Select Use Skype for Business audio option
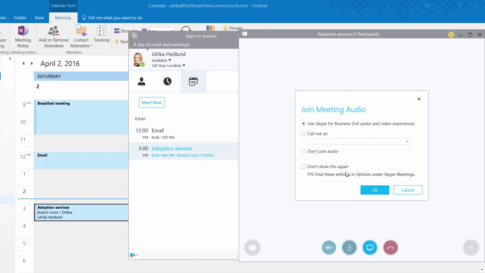This screenshot has height=273, width=485. pyautogui.click(x=304, y=124)
